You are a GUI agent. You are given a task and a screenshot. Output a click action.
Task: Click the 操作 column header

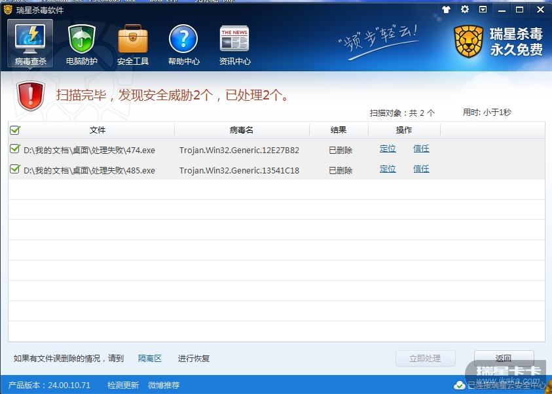coord(404,130)
